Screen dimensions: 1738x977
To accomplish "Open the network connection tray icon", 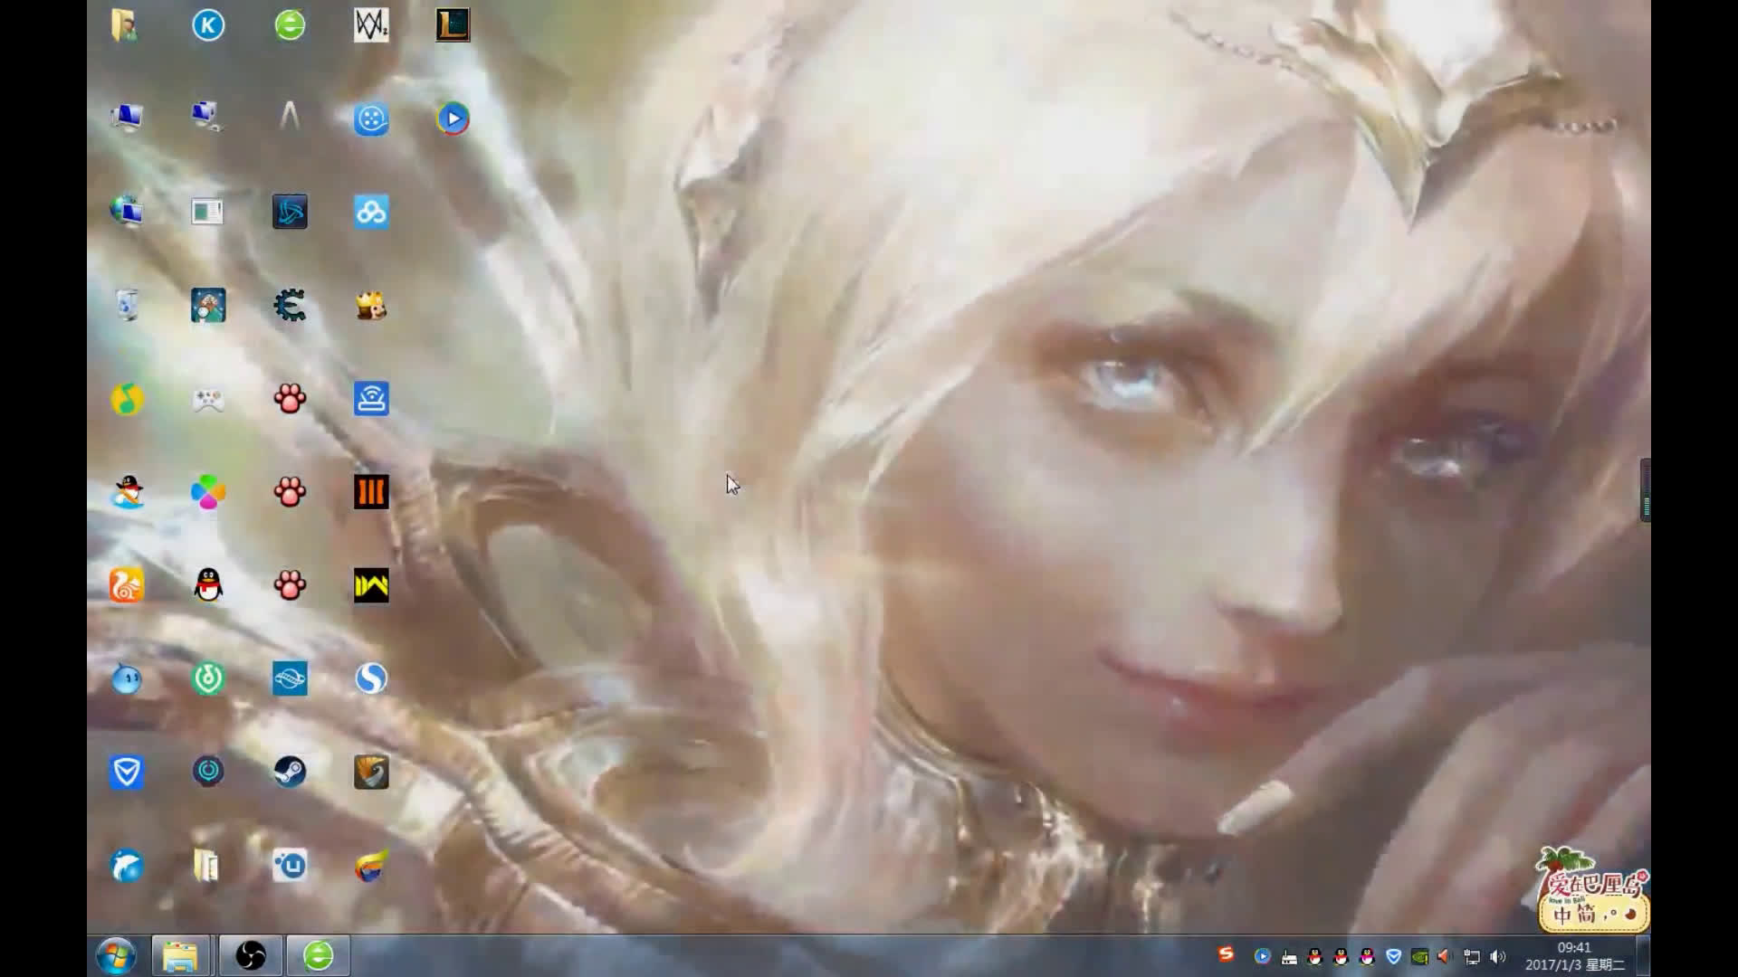I will point(1472,956).
